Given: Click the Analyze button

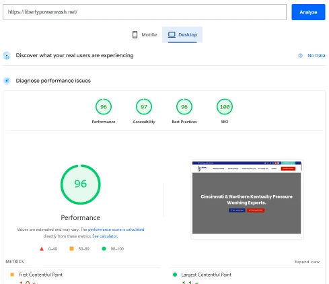Looking at the screenshot, I should pyautogui.click(x=308, y=12).
